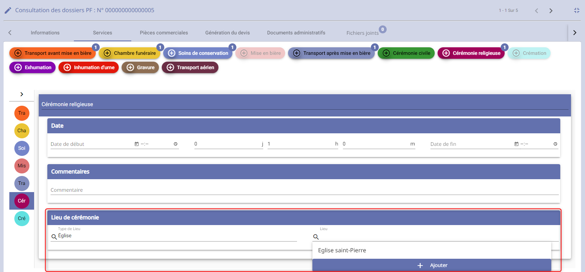Add Inhumation d'urne service
Viewport: 585px width, 272px height.
coord(89,67)
